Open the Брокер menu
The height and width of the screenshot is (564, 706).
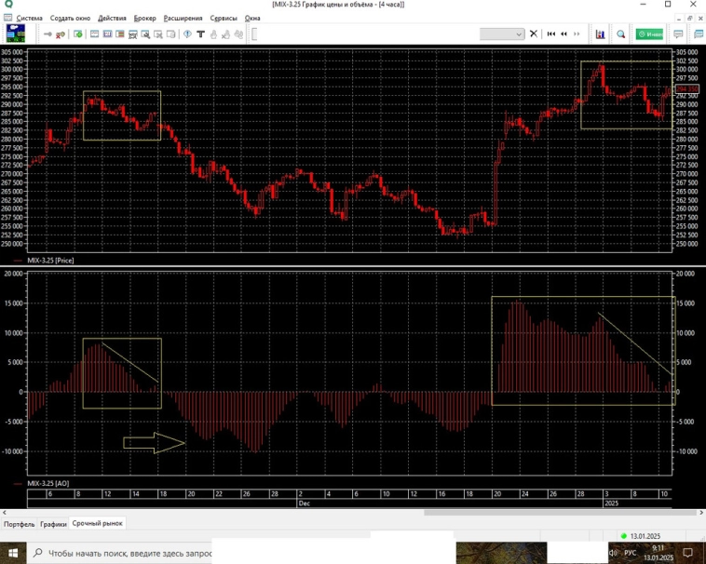point(144,18)
